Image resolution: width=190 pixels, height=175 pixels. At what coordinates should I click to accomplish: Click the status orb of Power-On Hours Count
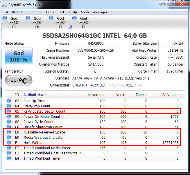[x=9, y=116]
